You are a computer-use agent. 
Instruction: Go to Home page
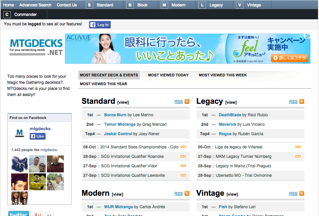[8, 5]
